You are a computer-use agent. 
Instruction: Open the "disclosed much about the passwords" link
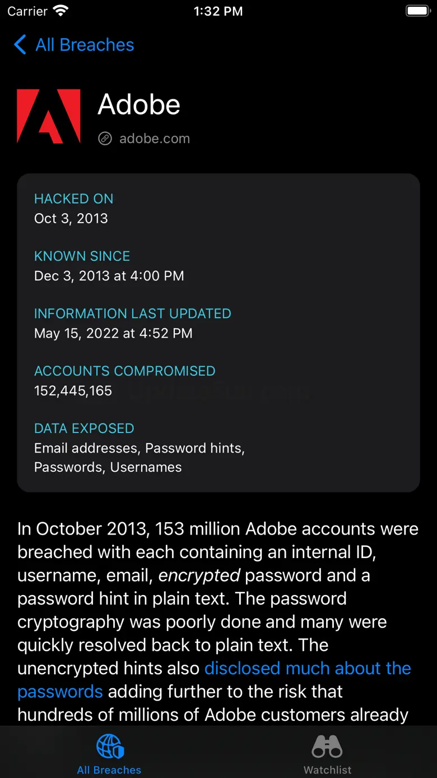308,669
